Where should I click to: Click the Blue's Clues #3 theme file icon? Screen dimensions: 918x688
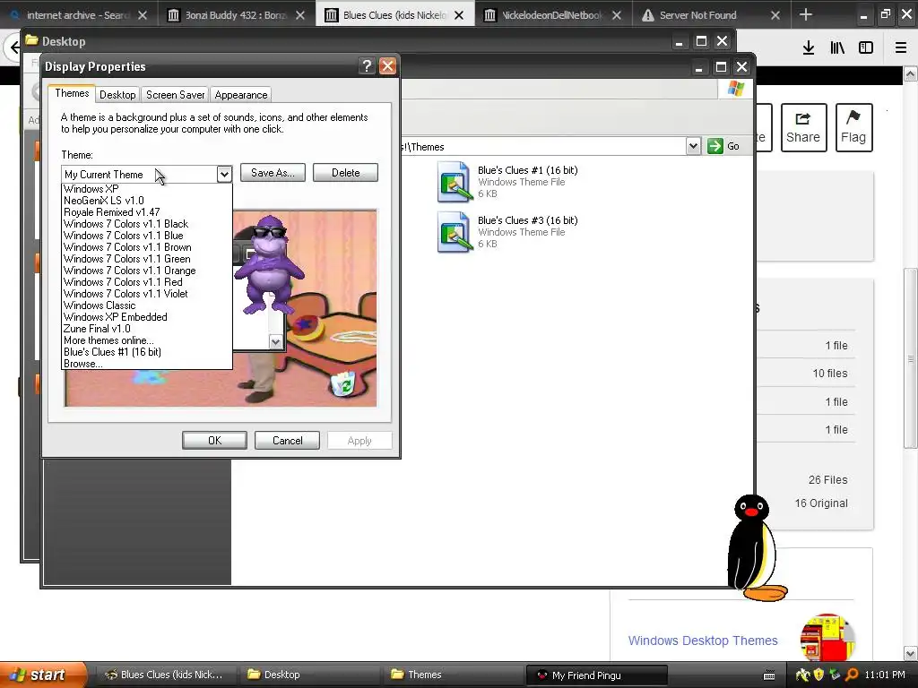455,232
